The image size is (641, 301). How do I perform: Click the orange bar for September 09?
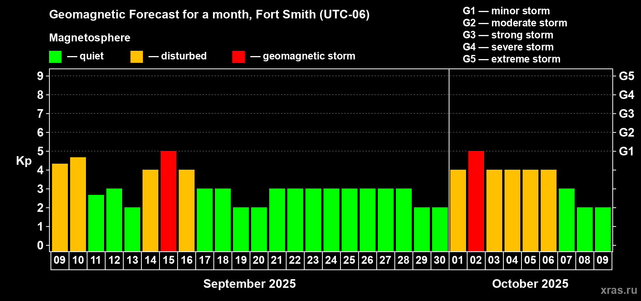60,207
